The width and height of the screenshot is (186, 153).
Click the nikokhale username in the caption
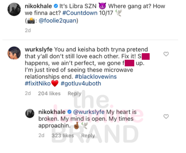pyautogui.click(x=38, y=6)
